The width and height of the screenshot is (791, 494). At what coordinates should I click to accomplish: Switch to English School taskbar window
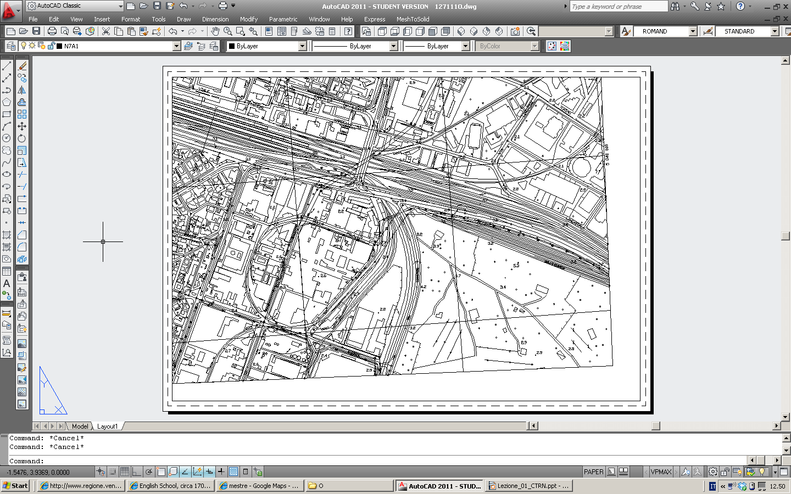(x=171, y=486)
